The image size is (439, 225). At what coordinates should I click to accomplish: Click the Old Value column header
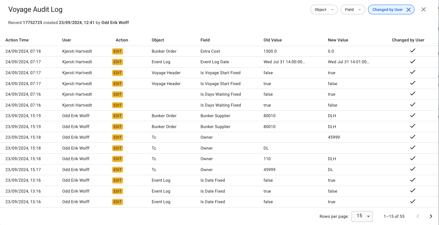coord(272,40)
